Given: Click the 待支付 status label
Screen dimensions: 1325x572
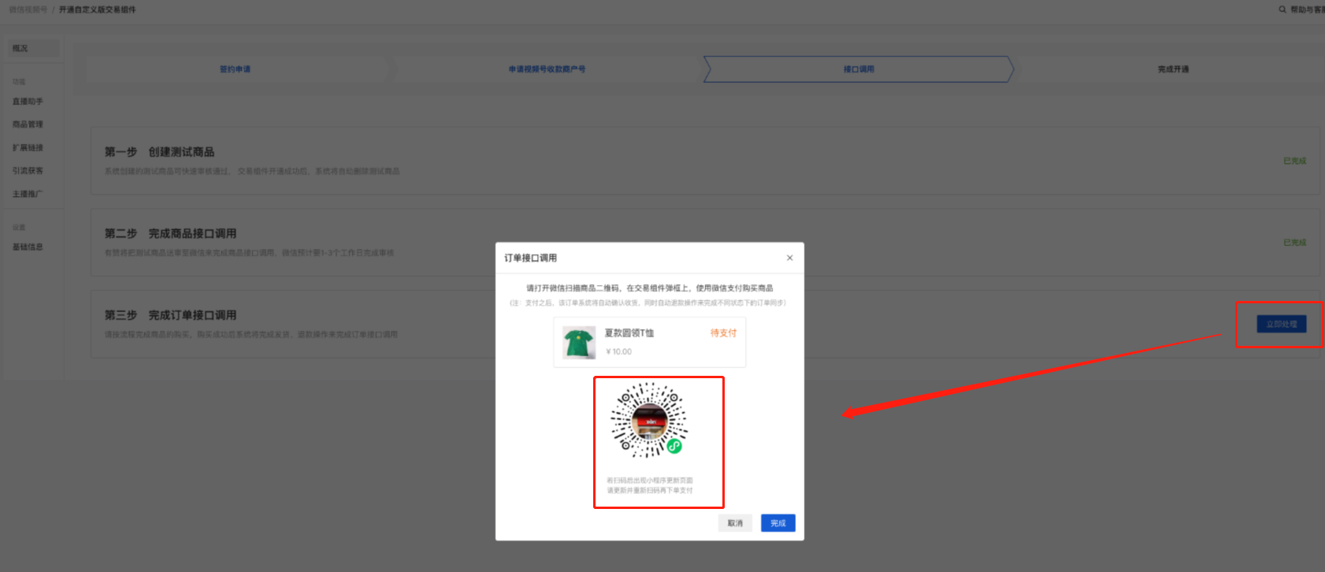Looking at the screenshot, I should [723, 333].
